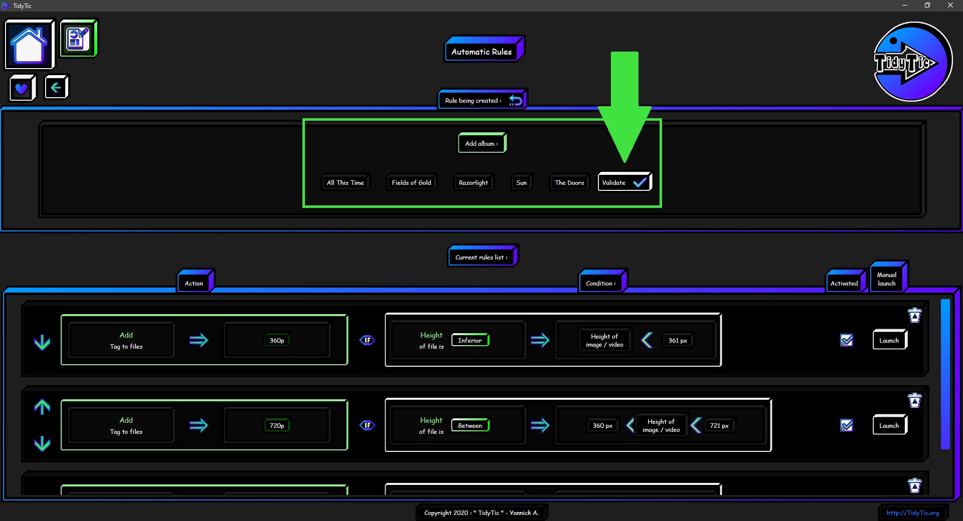Click action arrow in 720p rule
This screenshot has height=521, width=963.
[x=199, y=425]
